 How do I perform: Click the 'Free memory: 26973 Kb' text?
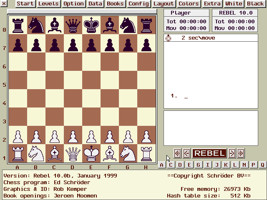point(215,189)
